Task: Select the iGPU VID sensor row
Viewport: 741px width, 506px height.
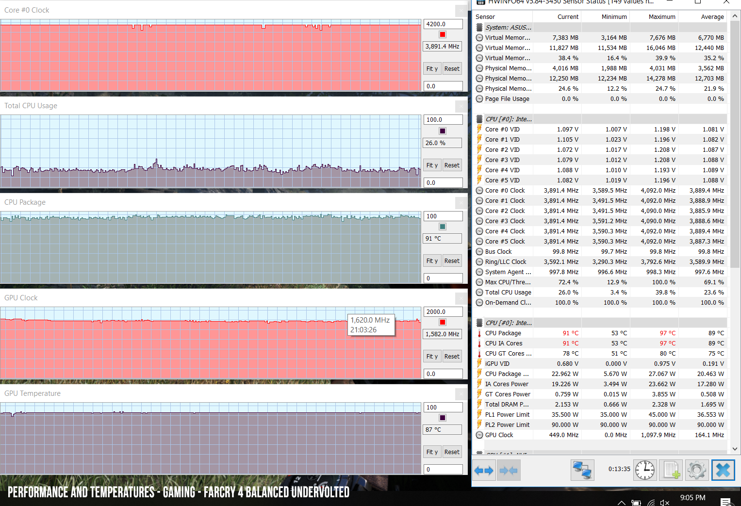Action: pyautogui.click(x=600, y=364)
